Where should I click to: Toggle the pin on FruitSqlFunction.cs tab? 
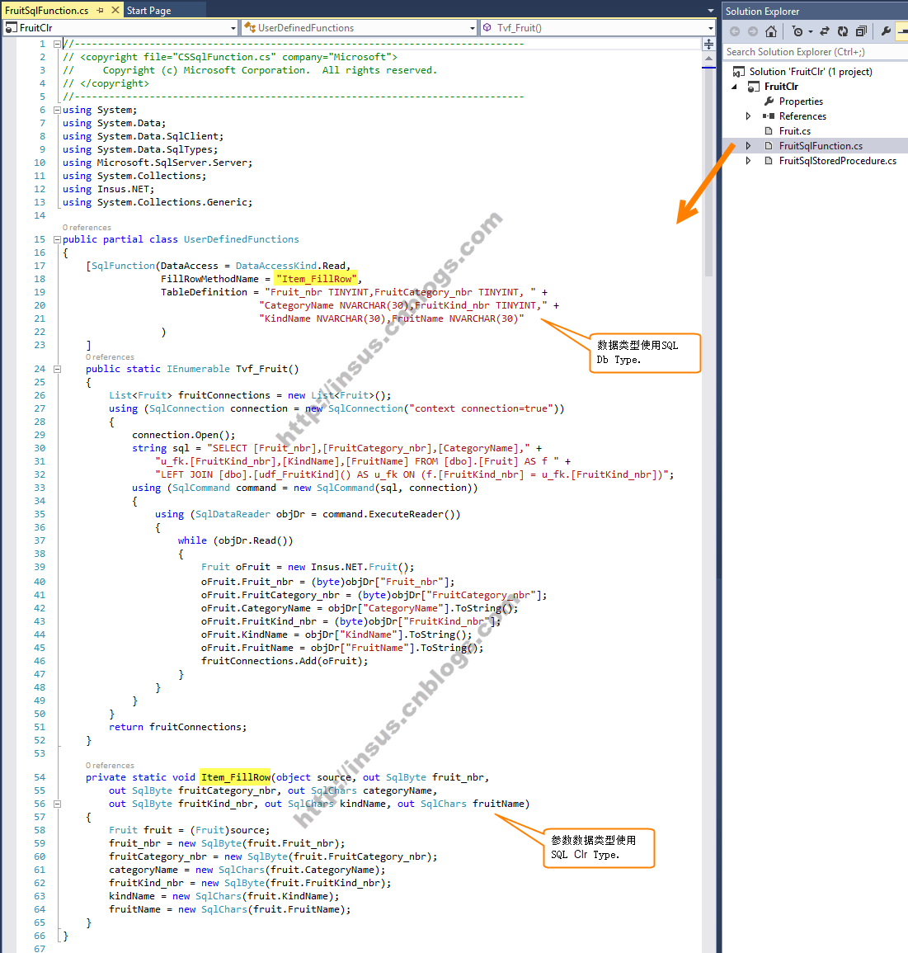[101, 11]
